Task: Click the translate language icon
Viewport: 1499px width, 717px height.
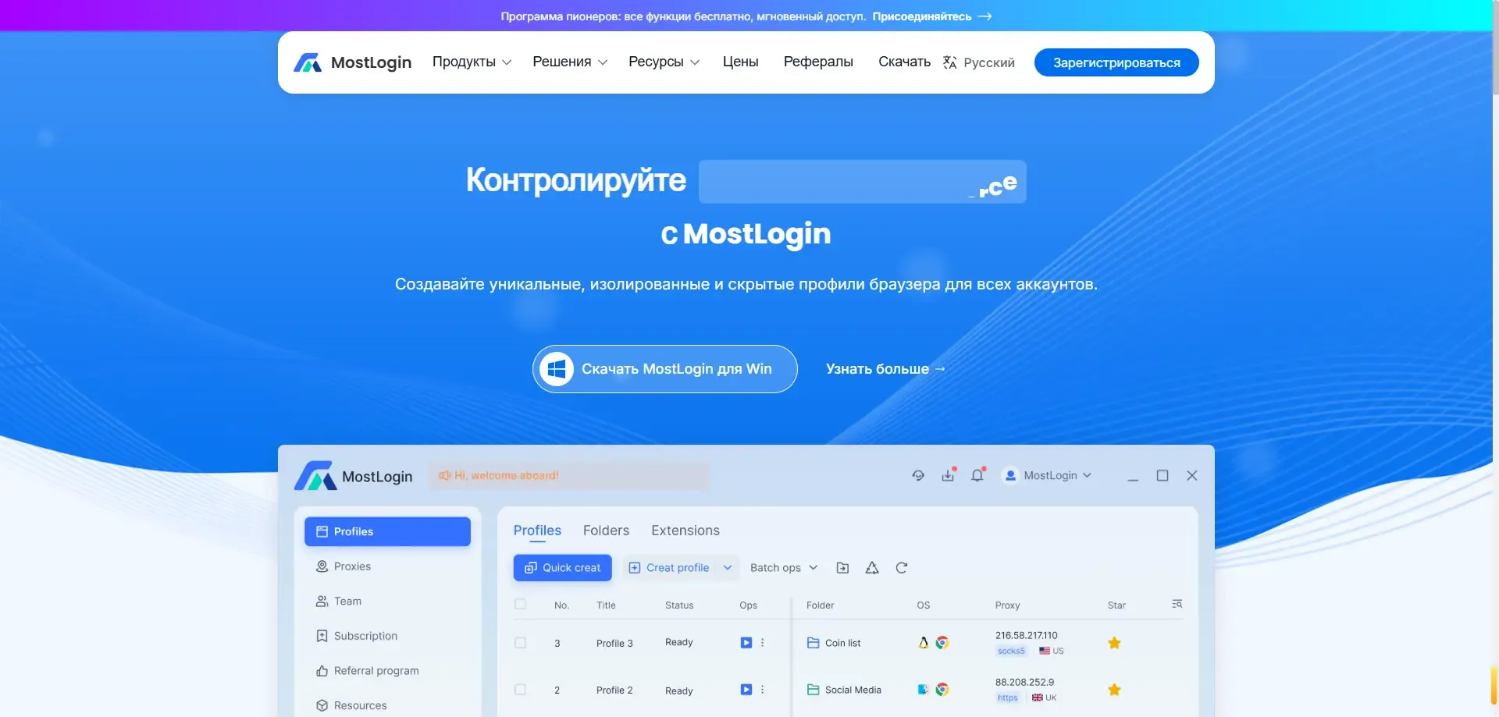Action: pyautogui.click(x=949, y=62)
